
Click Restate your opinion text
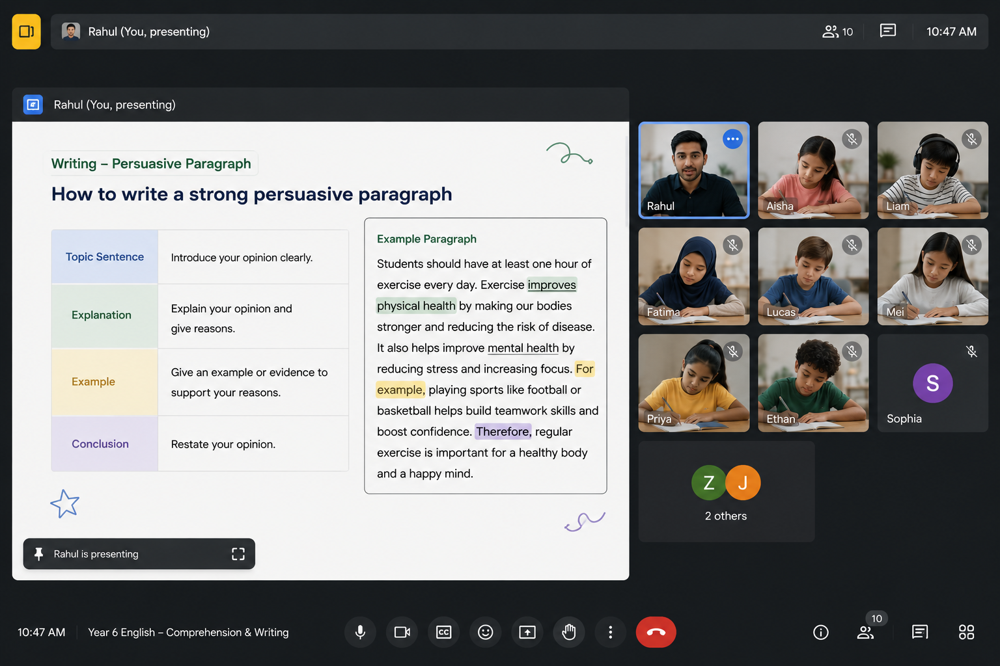223,444
